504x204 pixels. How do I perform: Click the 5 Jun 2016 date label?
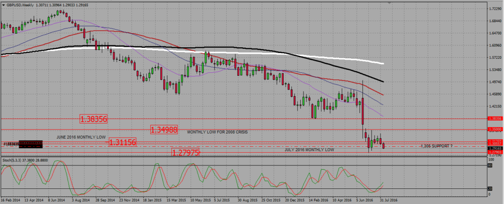(365, 199)
